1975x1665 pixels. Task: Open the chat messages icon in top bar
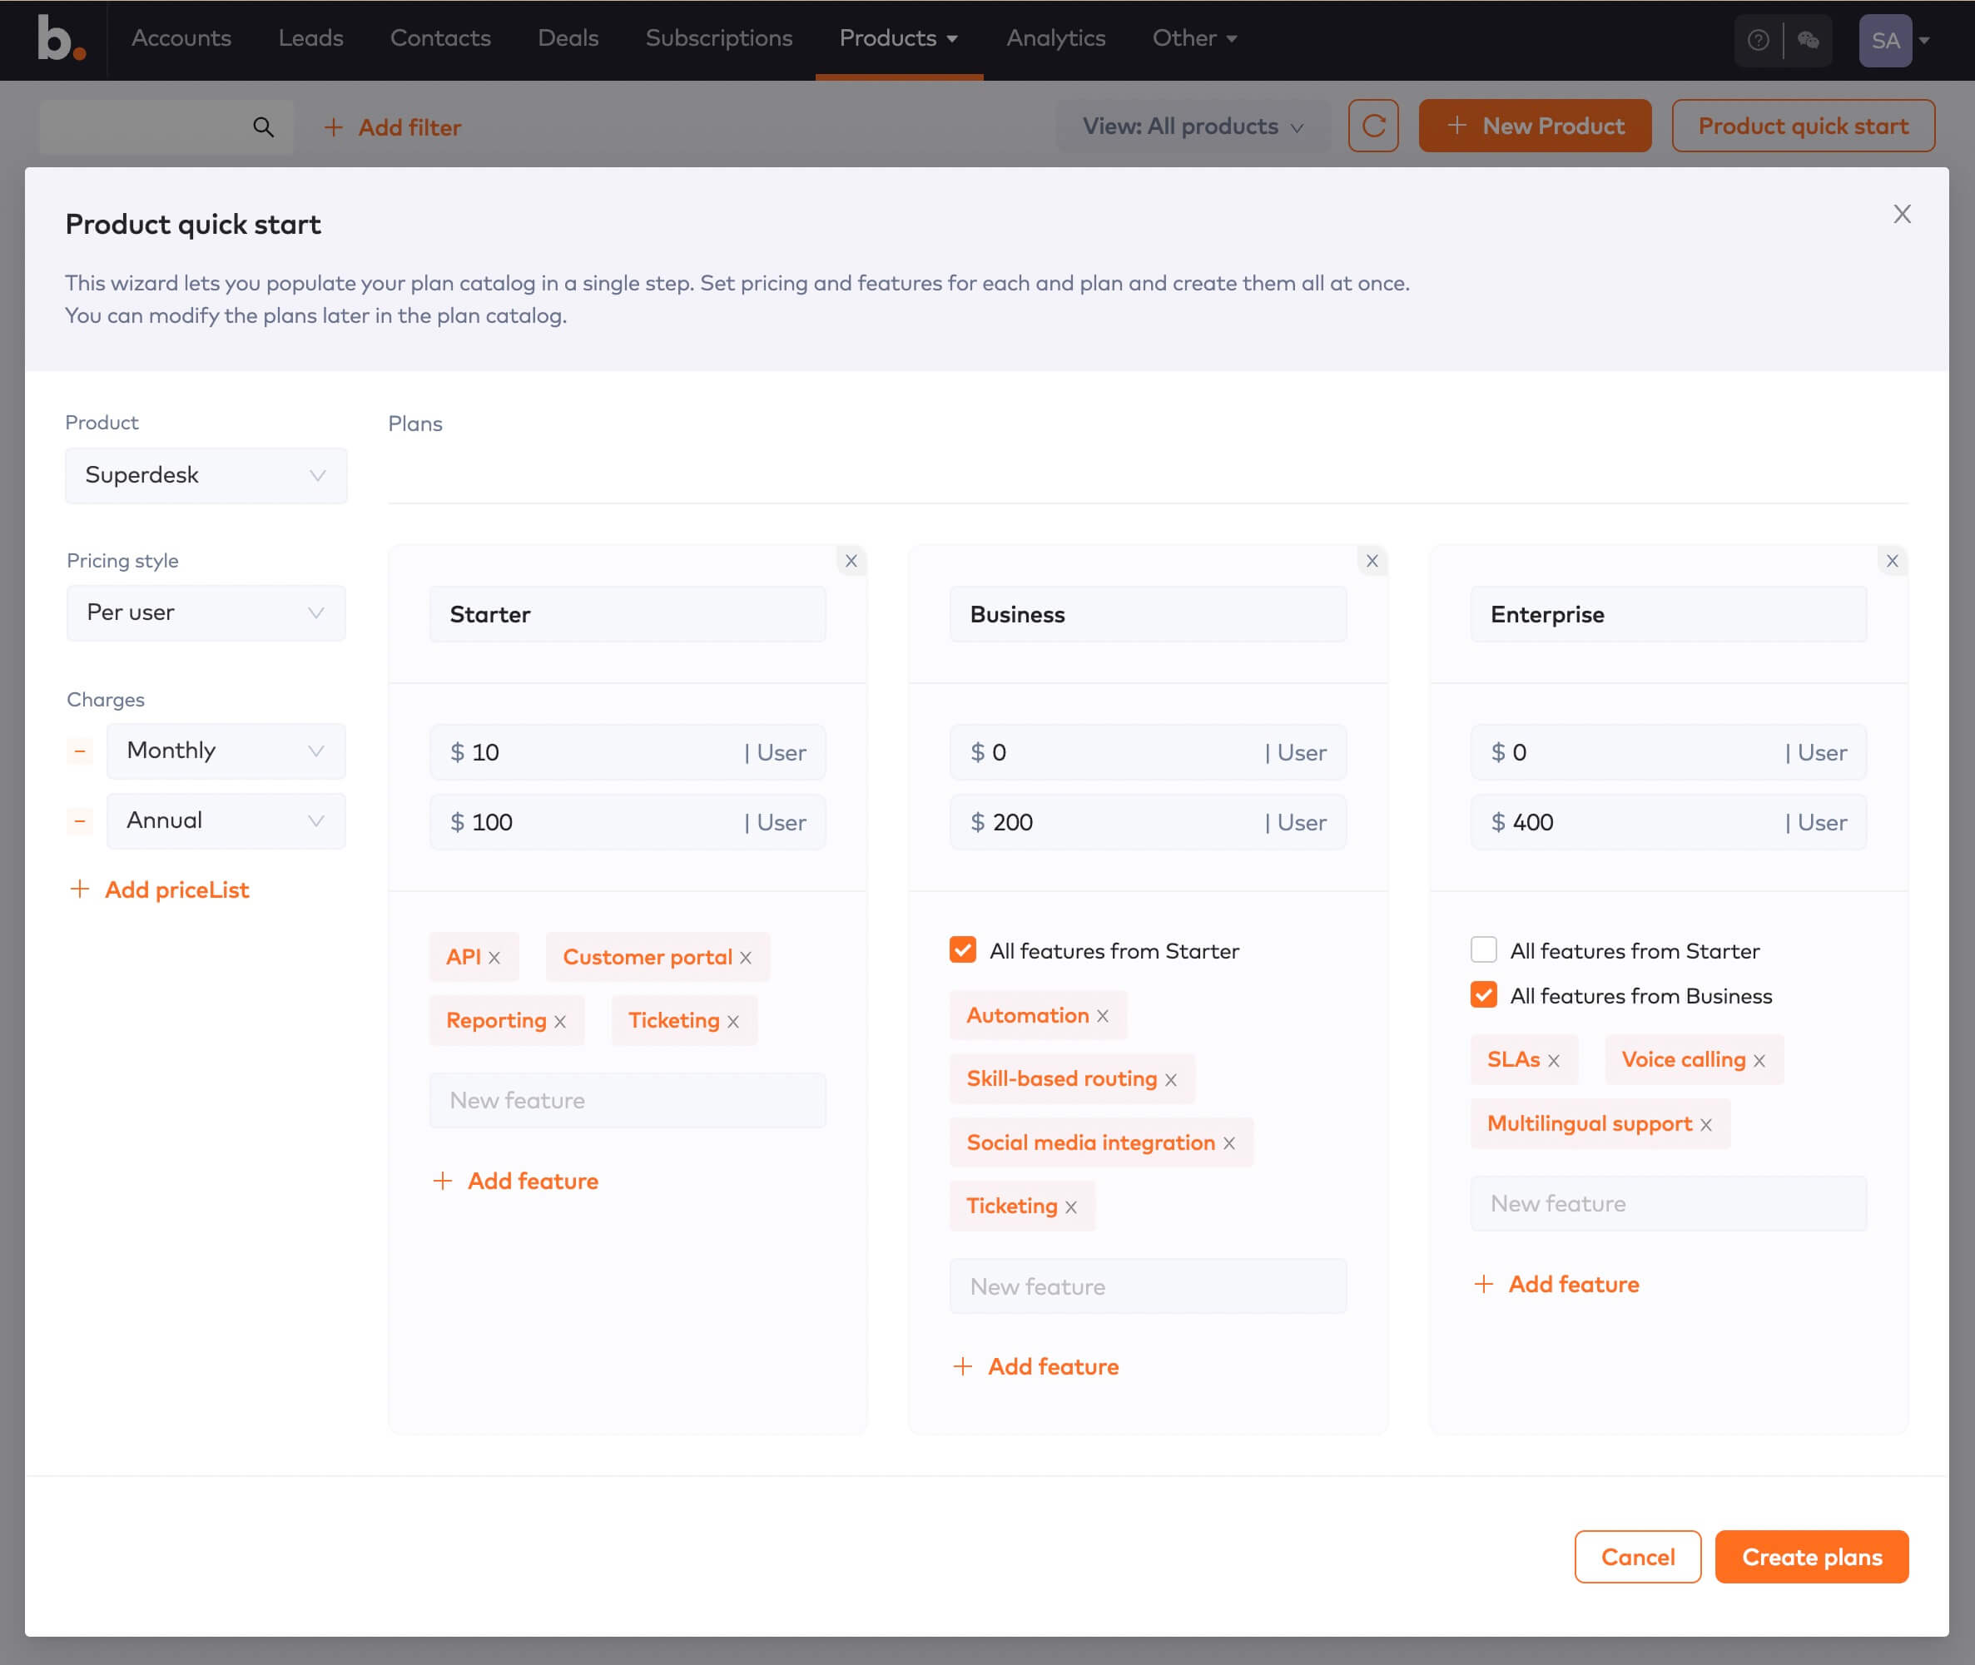coord(1809,39)
